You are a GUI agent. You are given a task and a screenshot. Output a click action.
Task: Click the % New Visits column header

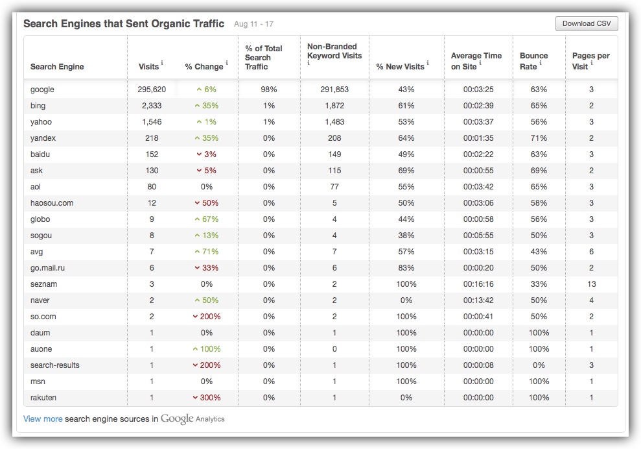tap(400, 67)
